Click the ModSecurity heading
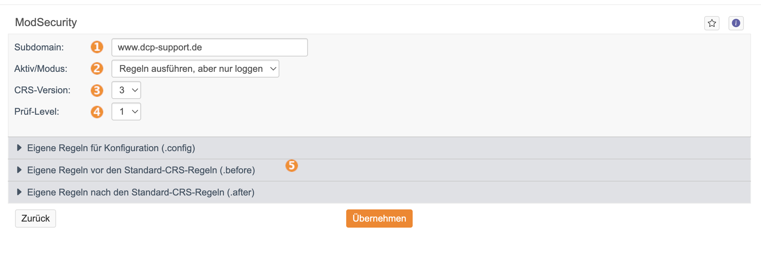This screenshot has width=761, height=263. click(x=46, y=22)
